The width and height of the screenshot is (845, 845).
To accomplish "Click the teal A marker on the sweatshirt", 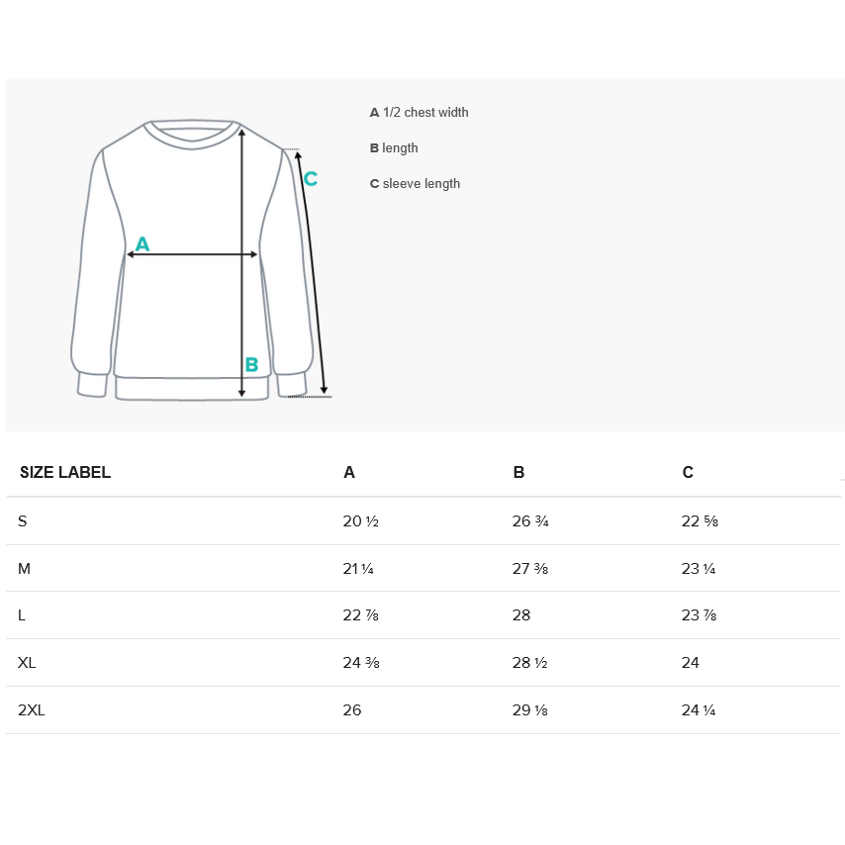I will click(x=141, y=243).
